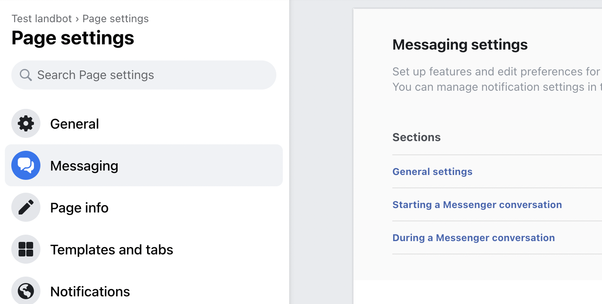This screenshot has height=304, width=602.
Task: Click the Templates and tabs grid icon
Action: 26,249
